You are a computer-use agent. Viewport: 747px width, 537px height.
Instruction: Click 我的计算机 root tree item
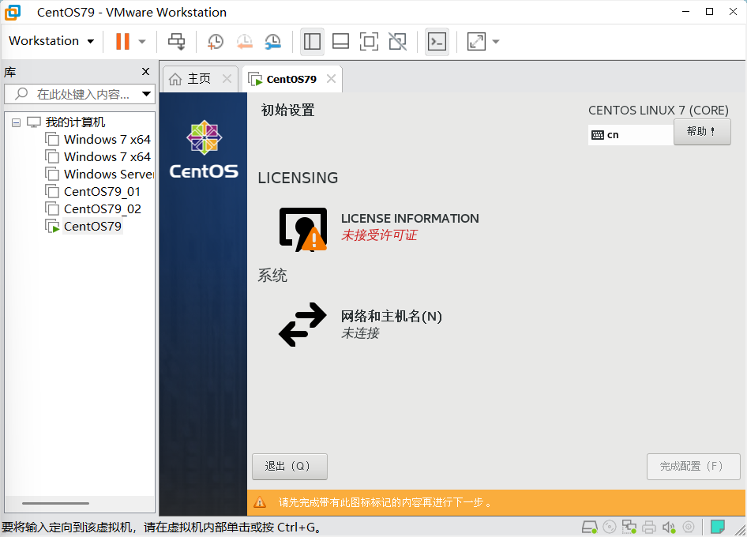tap(75, 122)
